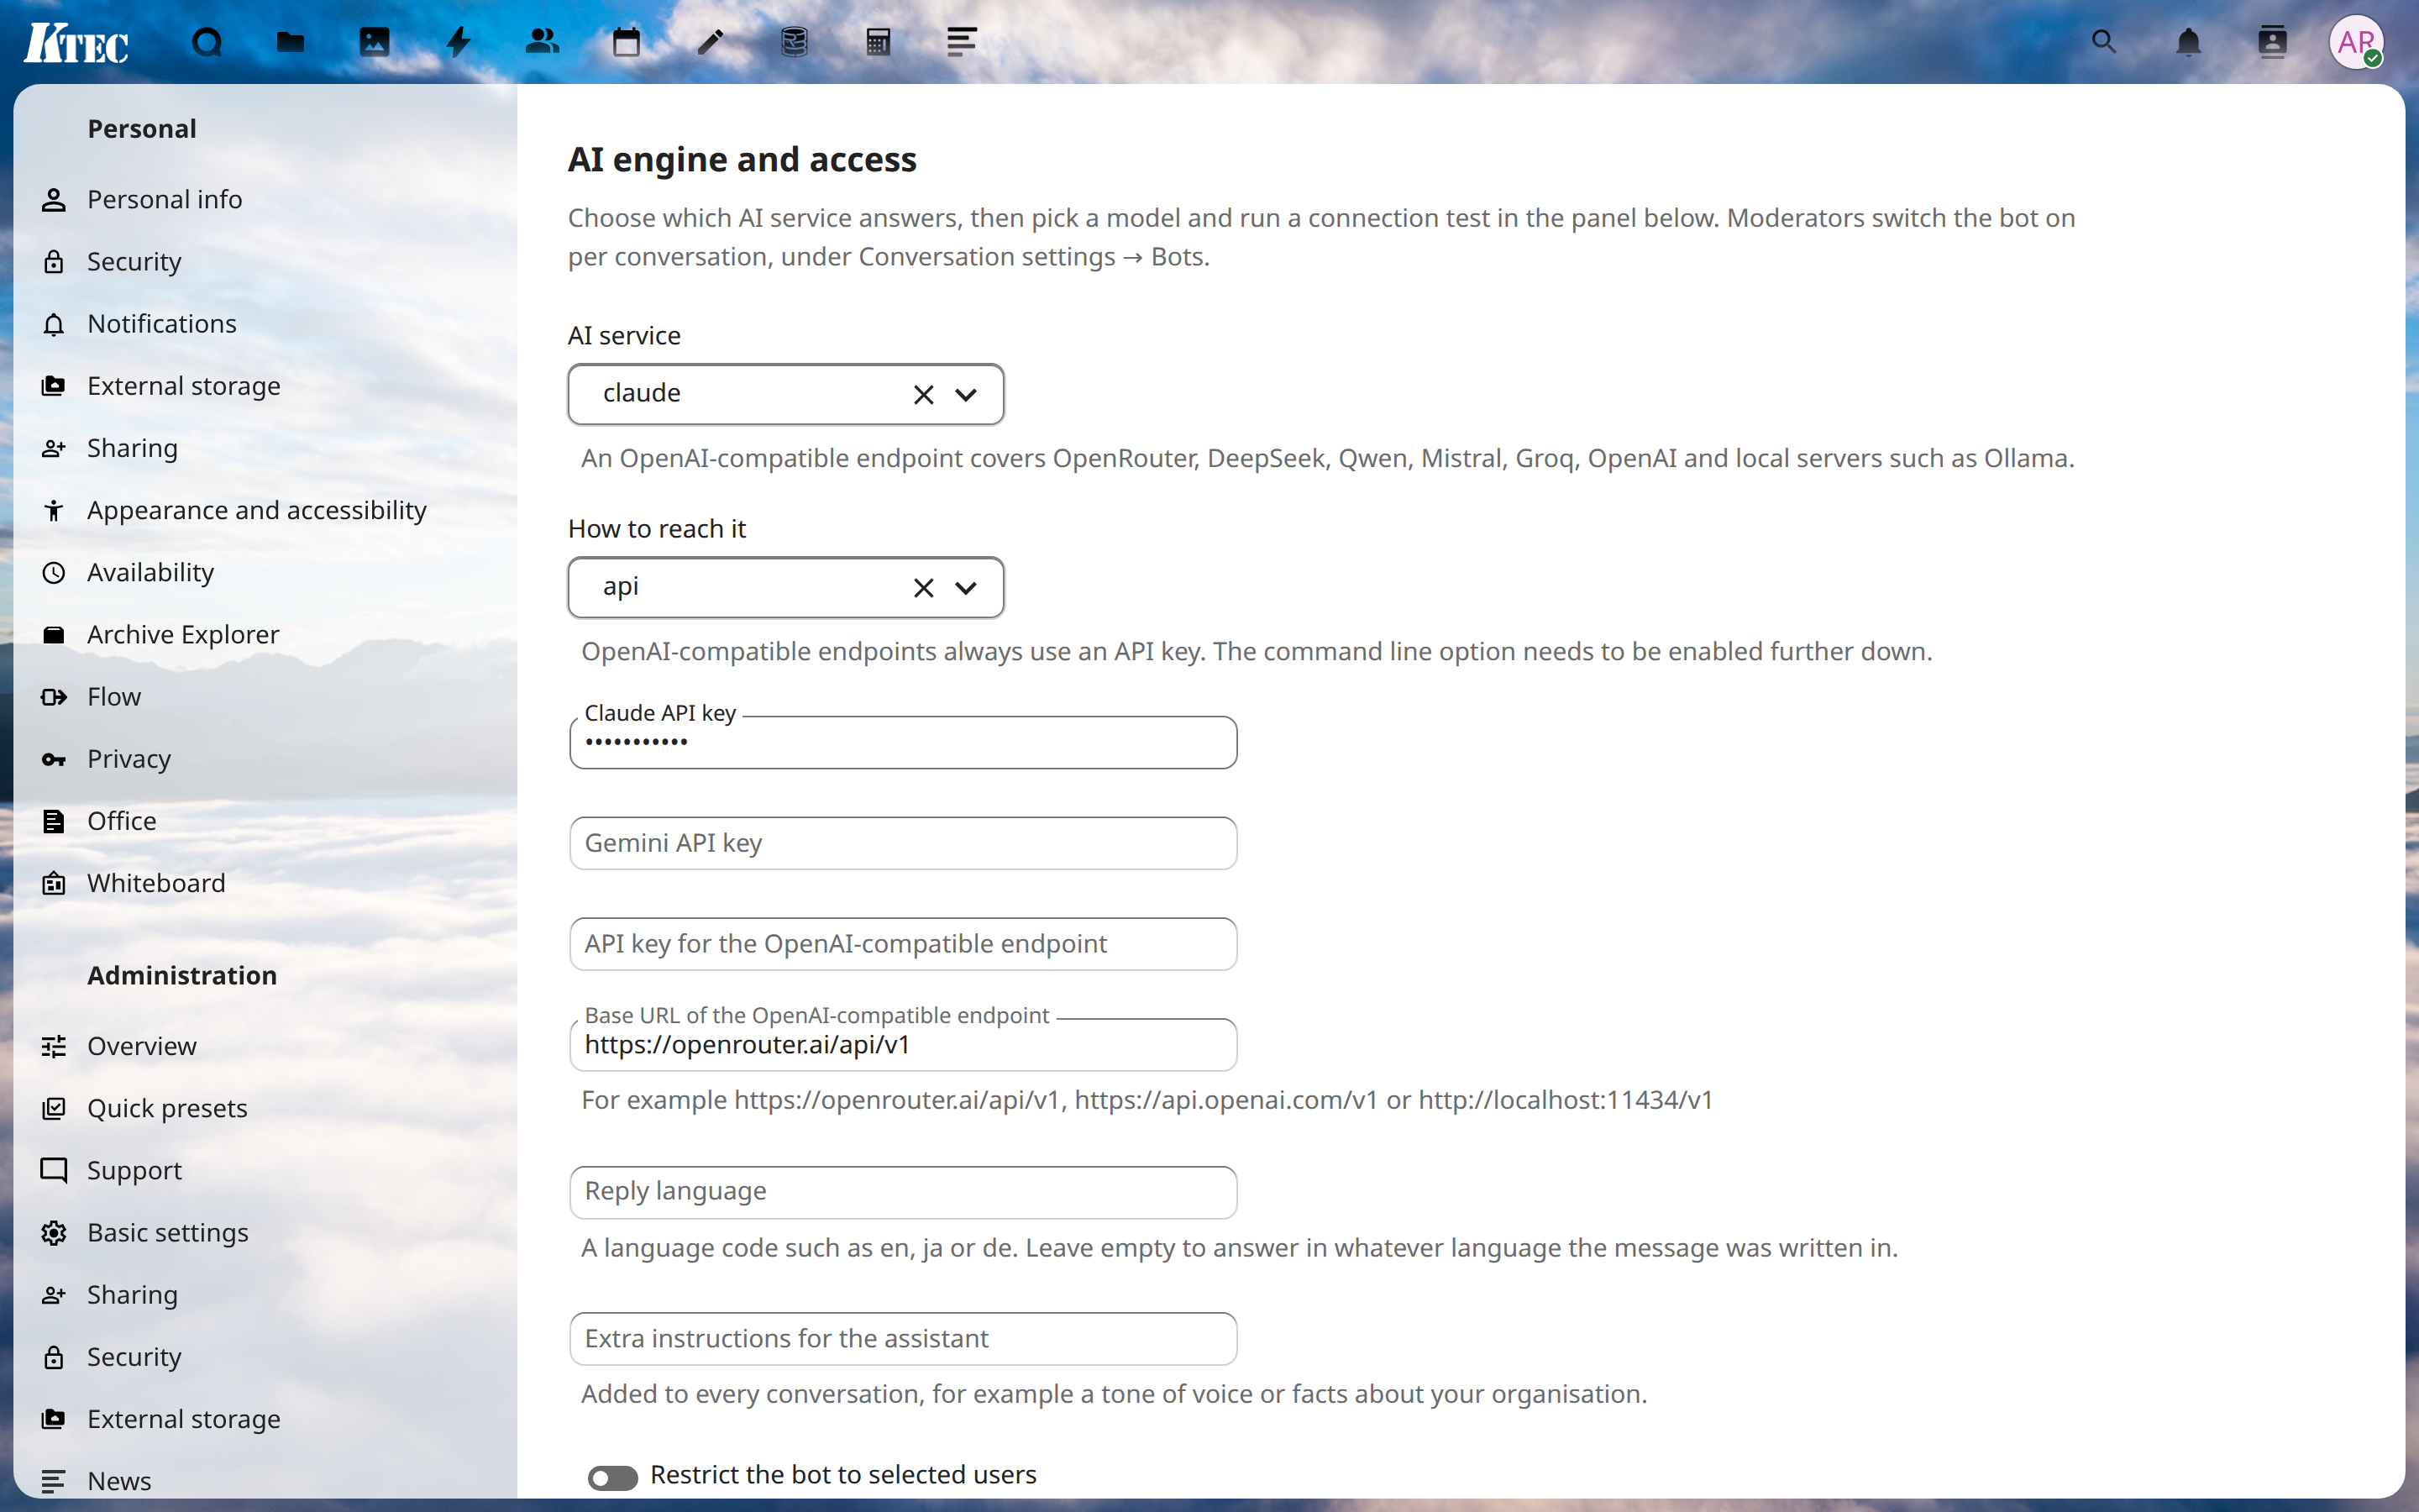This screenshot has height=1512, width=2419.
Task: Open the News lines icon in top bar
Action: pos(963,42)
